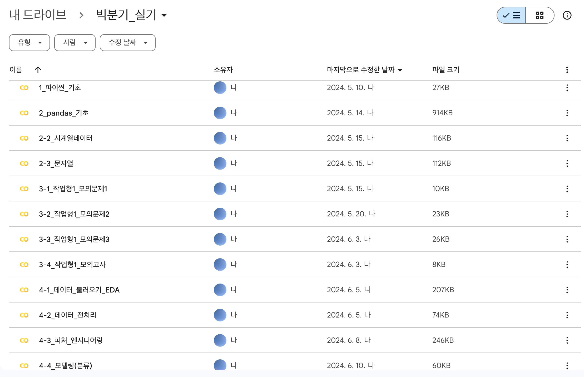Viewport: 584px width, 377px height.
Task: Switch to list layout view
Action: click(511, 16)
